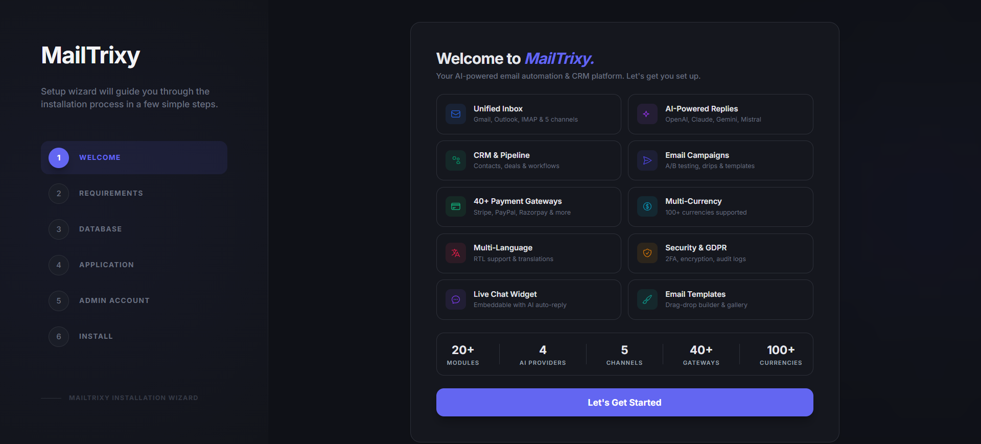Click the Multi-Language title

(x=503, y=248)
